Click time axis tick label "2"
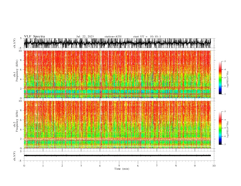This screenshot has width=241, height=186. pos(62,166)
